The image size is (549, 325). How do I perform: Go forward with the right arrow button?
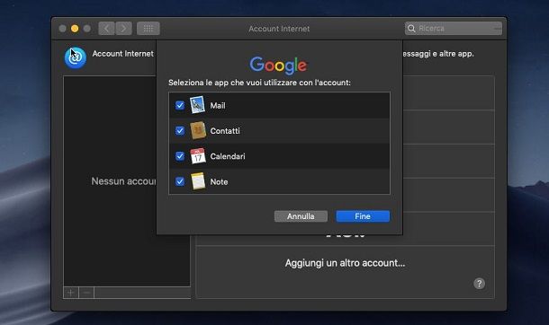pos(123,28)
